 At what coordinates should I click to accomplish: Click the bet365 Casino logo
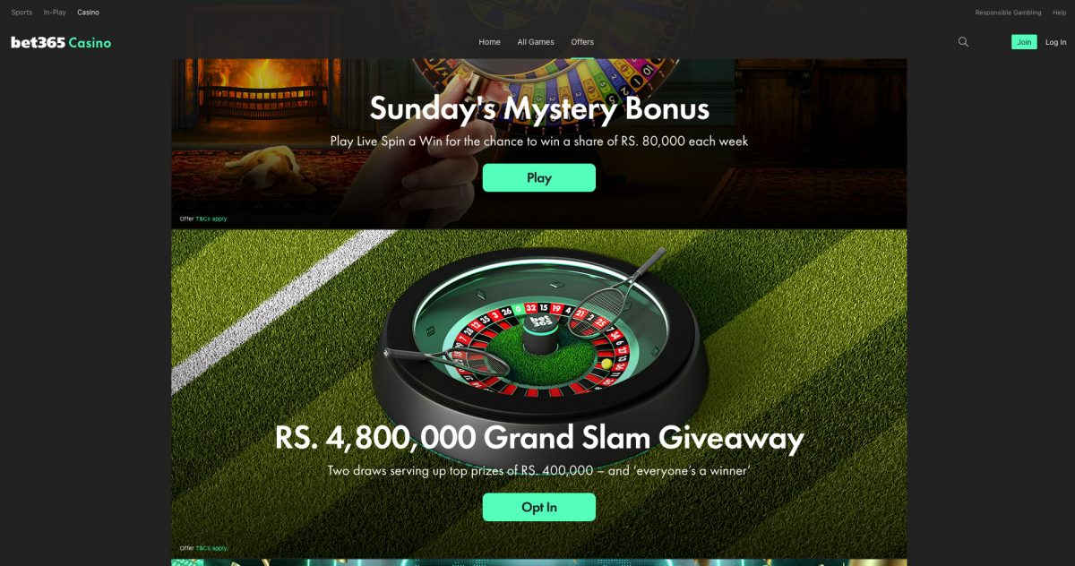click(x=61, y=42)
